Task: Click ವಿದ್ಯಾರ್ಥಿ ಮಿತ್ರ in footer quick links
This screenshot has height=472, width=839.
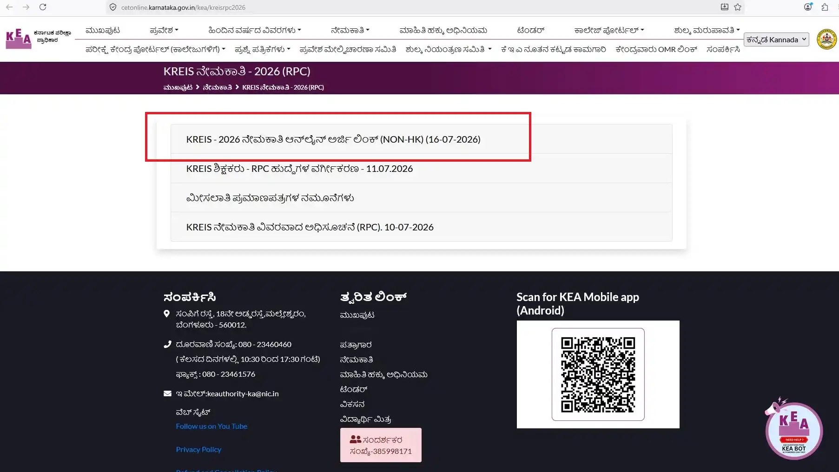Action: [365, 419]
